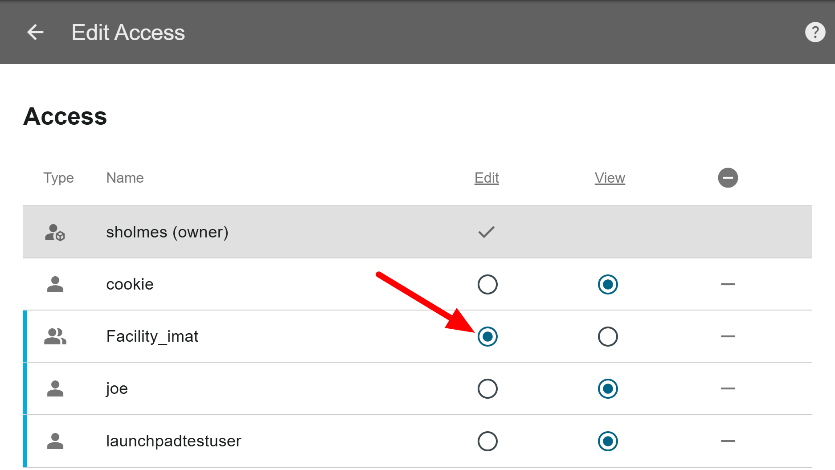Grant joe Edit permission

point(487,388)
